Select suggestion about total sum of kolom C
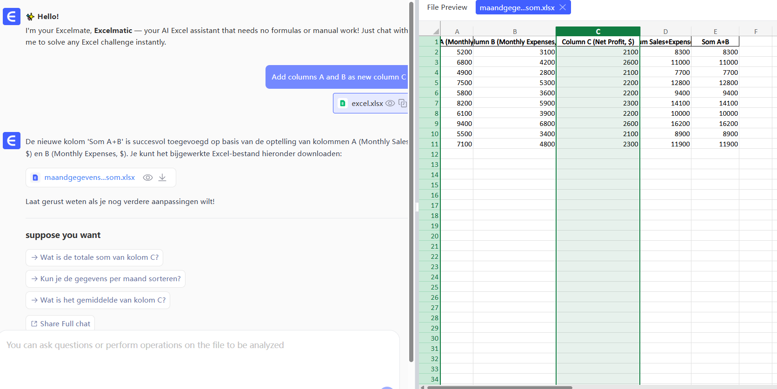Image resolution: width=777 pixels, height=389 pixels. [94, 257]
